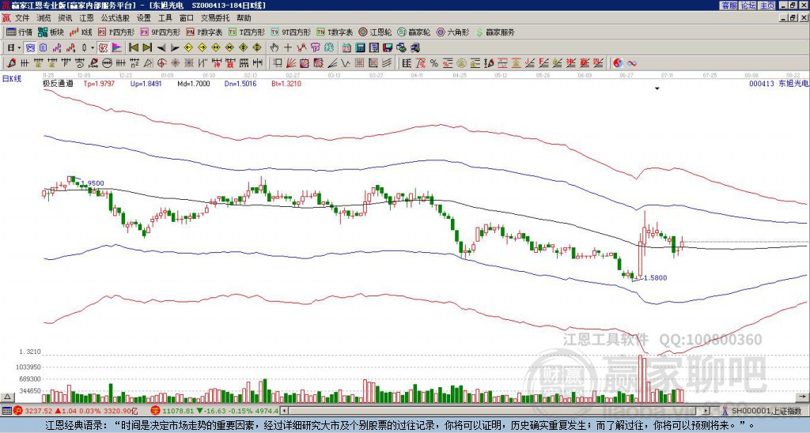Open the 交易委托 menu
Image resolution: width=810 pixels, height=433 pixels.
215,18
